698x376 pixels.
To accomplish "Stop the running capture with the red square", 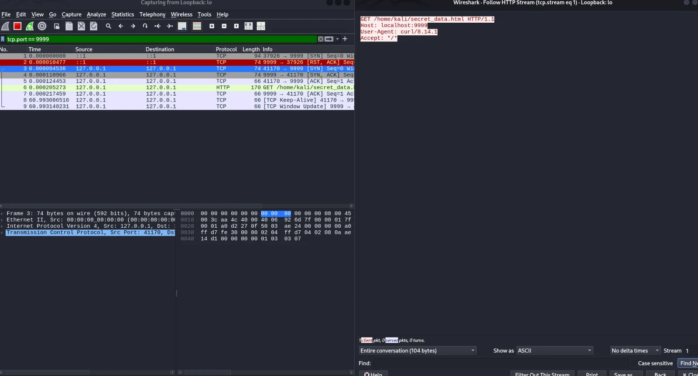I will [17, 26].
